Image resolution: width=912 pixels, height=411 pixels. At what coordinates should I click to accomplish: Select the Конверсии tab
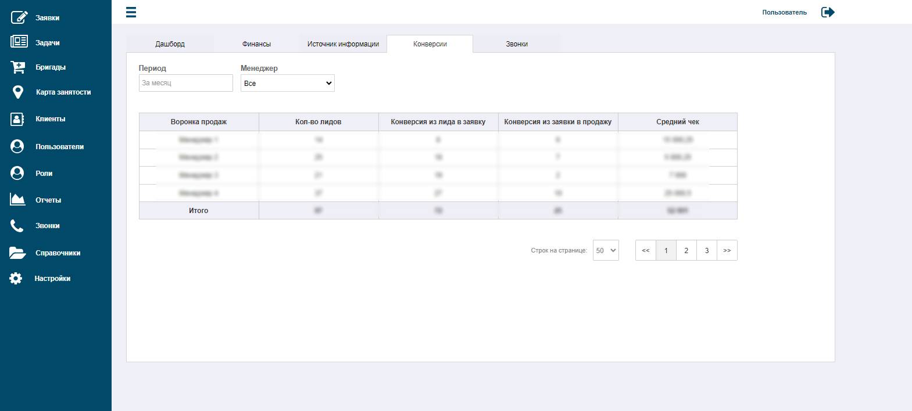pyautogui.click(x=430, y=44)
